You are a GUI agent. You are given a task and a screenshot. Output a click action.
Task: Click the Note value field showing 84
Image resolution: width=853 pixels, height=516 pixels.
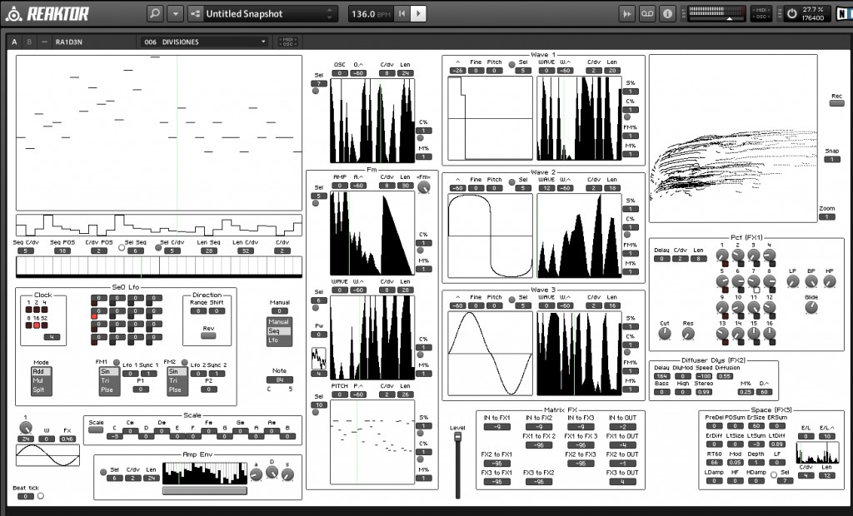pyautogui.click(x=280, y=380)
